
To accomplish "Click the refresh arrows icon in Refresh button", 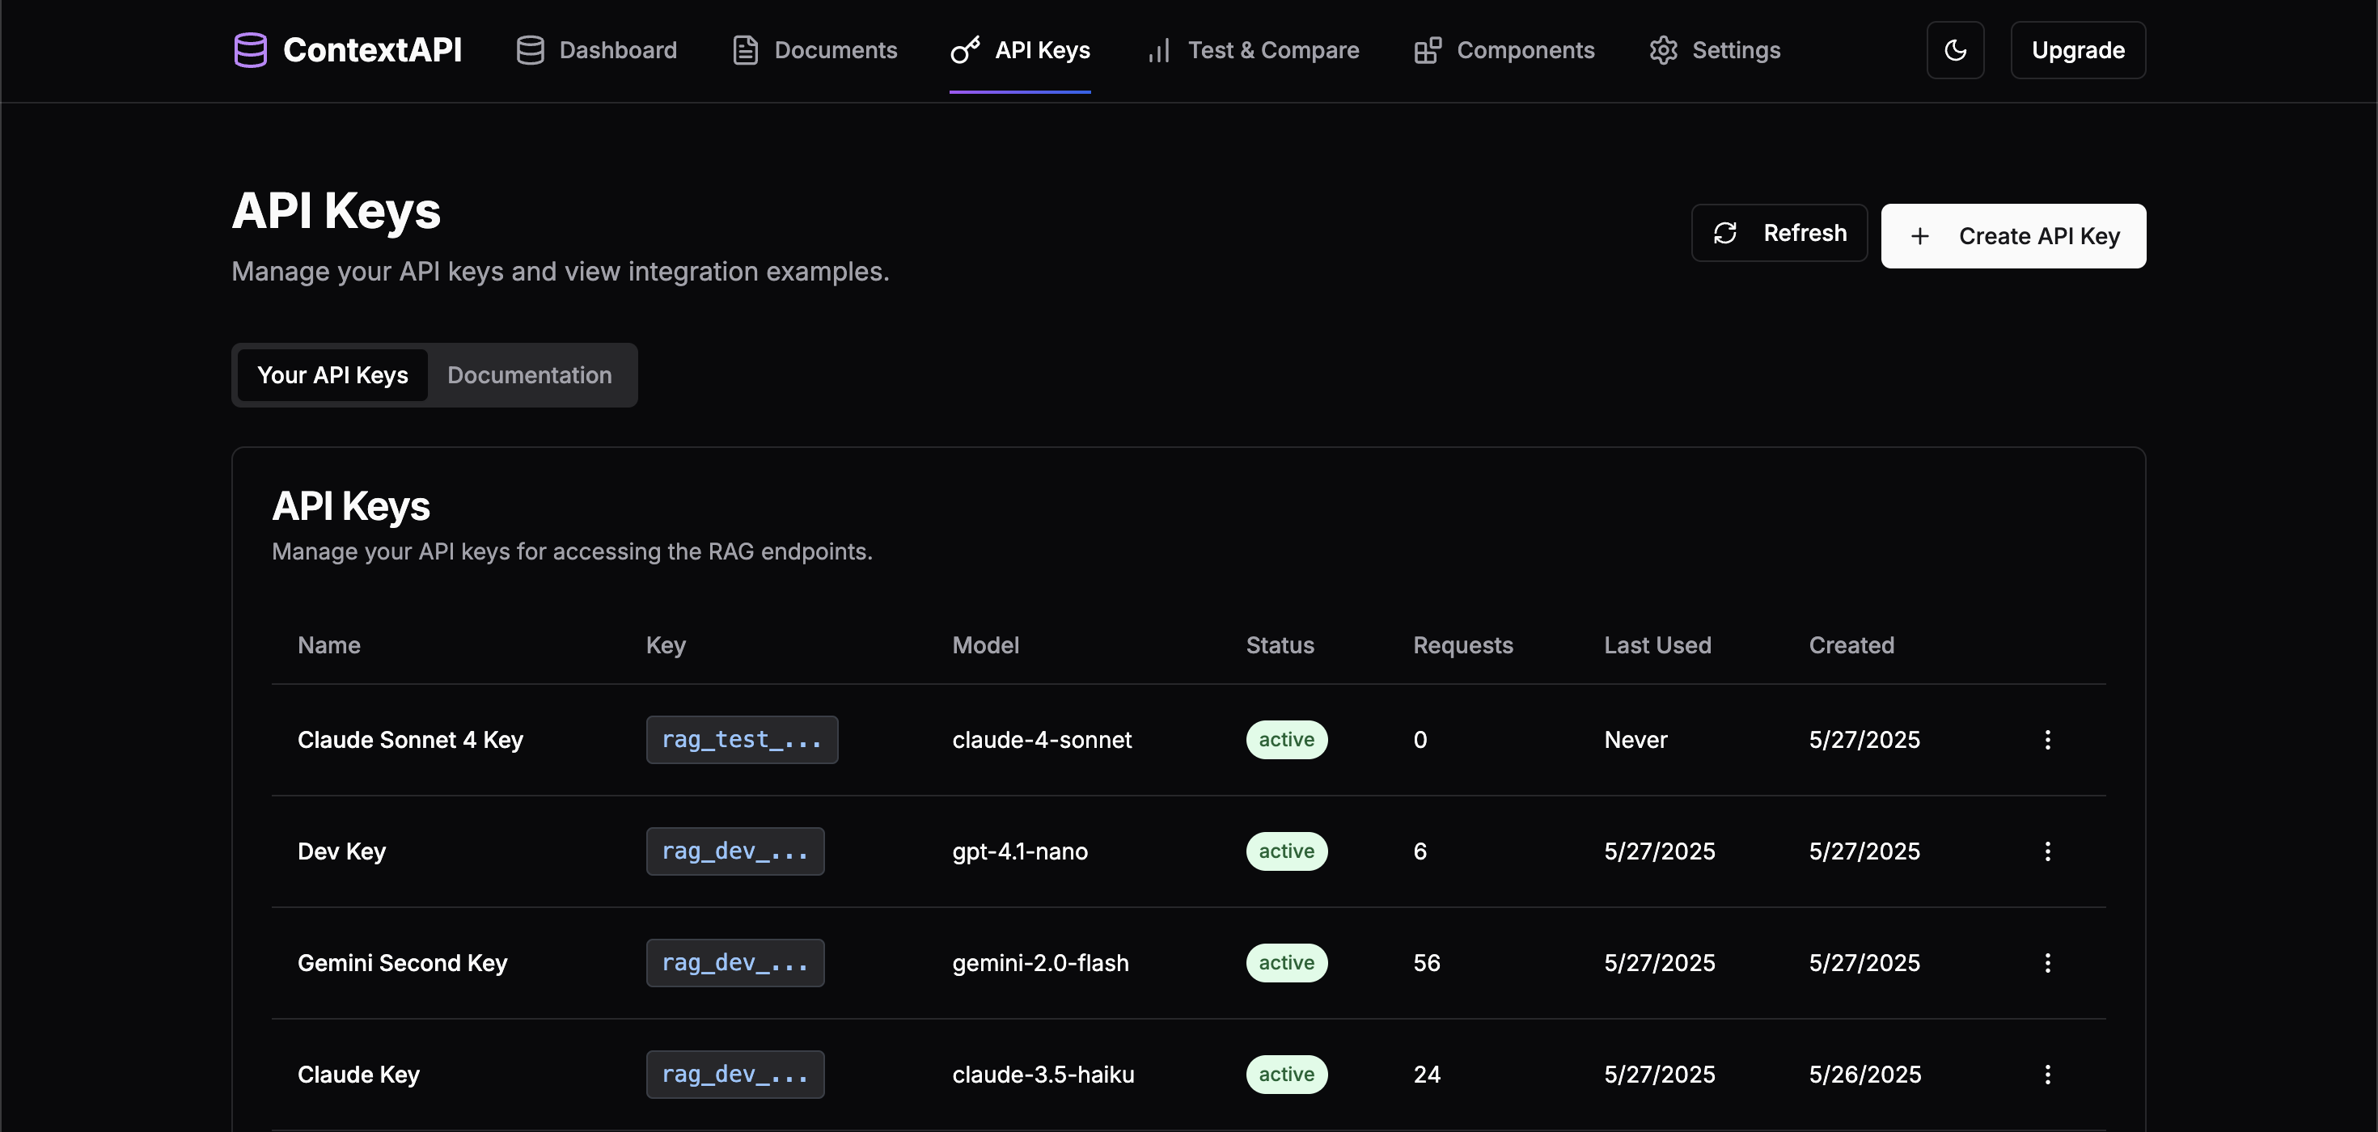I will point(1727,233).
